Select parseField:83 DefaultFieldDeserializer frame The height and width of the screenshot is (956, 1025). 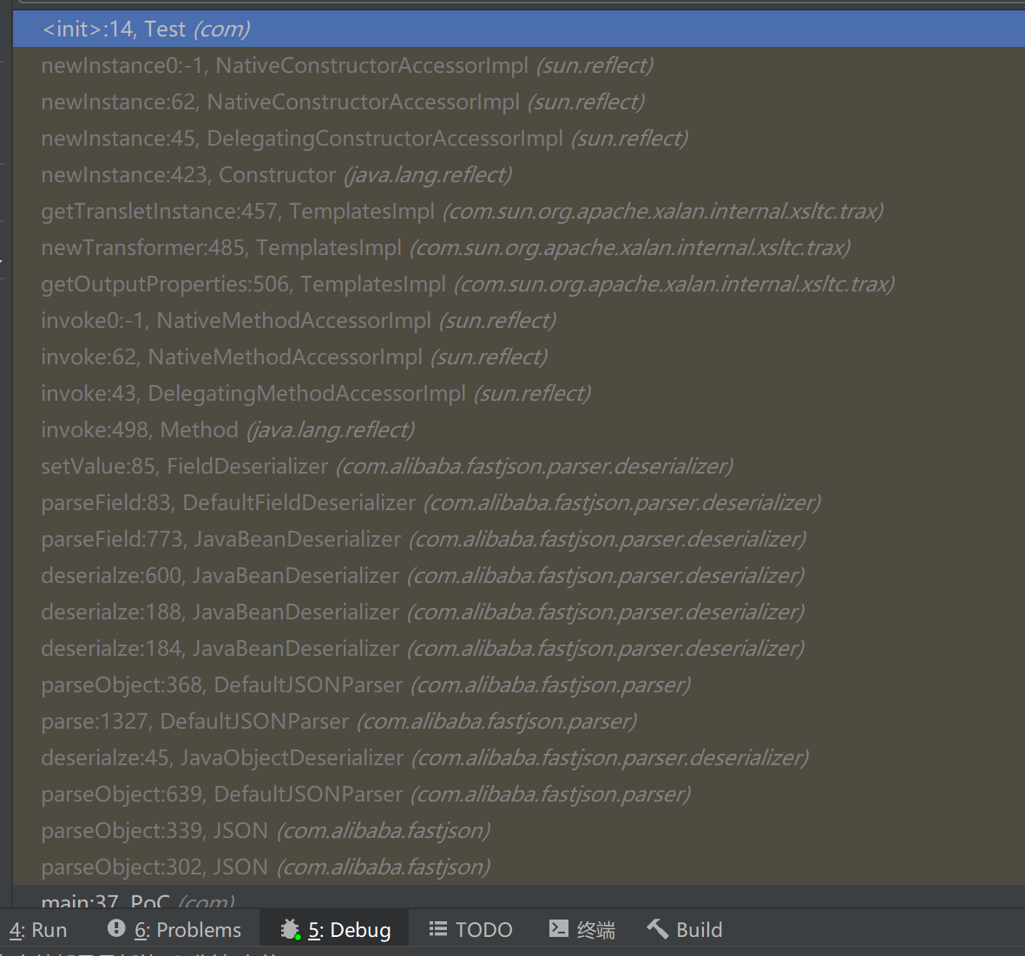[519, 503]
